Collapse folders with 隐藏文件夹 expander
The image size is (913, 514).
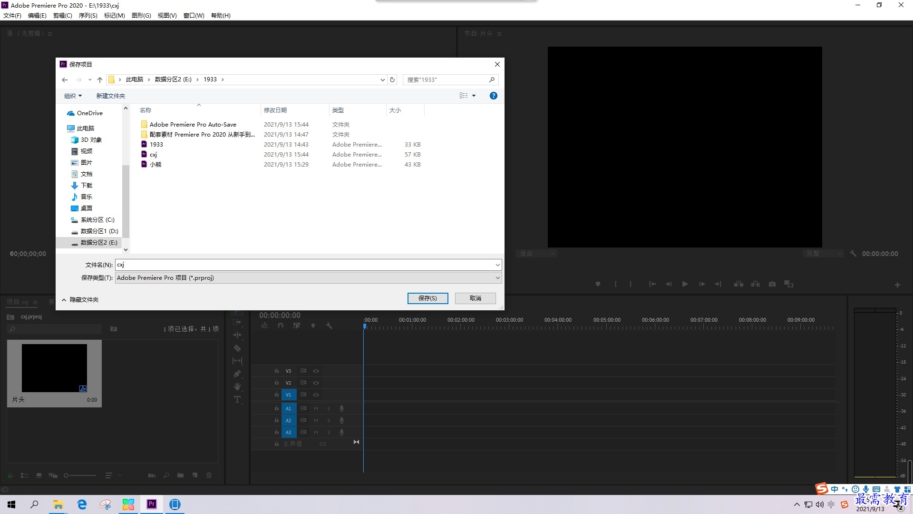point(80,300)
